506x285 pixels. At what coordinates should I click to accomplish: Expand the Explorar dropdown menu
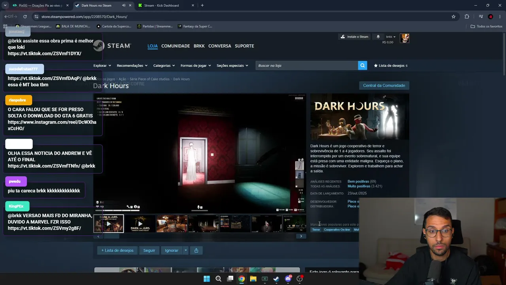[102, 65]
